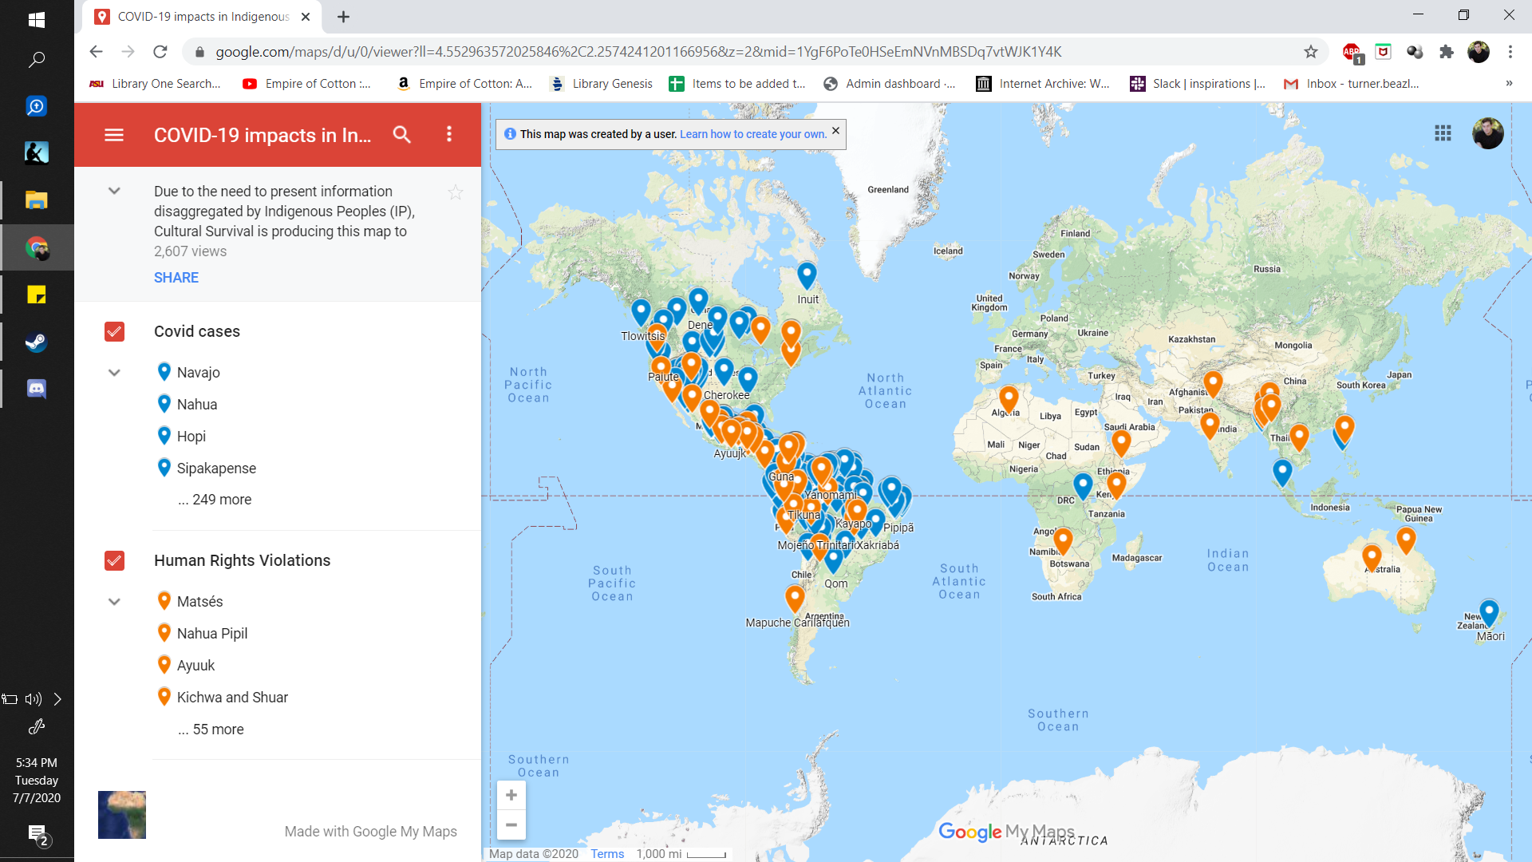
Task: Collapse the map description chevron
Action: point(114,192)
